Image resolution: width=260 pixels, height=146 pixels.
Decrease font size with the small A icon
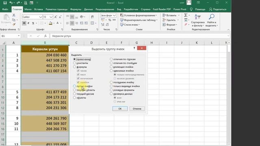[60, 17]
